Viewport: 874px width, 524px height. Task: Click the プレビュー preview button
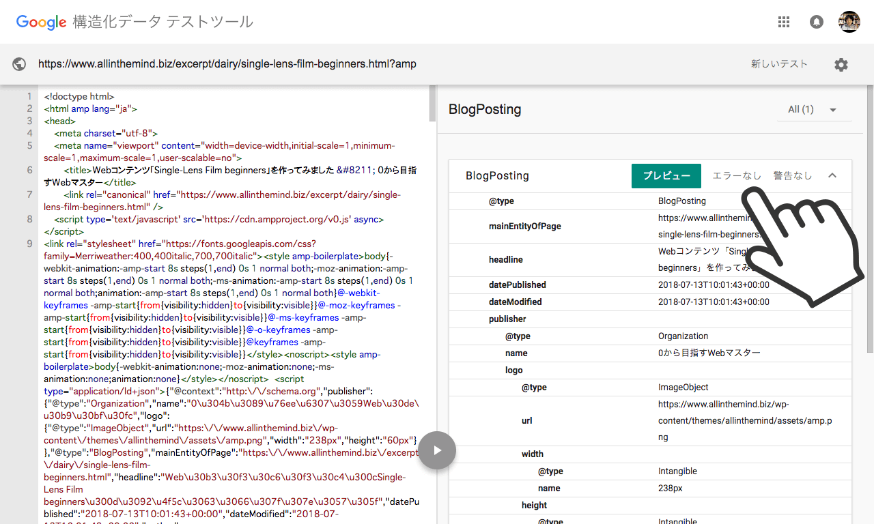[x=666, y=175]
